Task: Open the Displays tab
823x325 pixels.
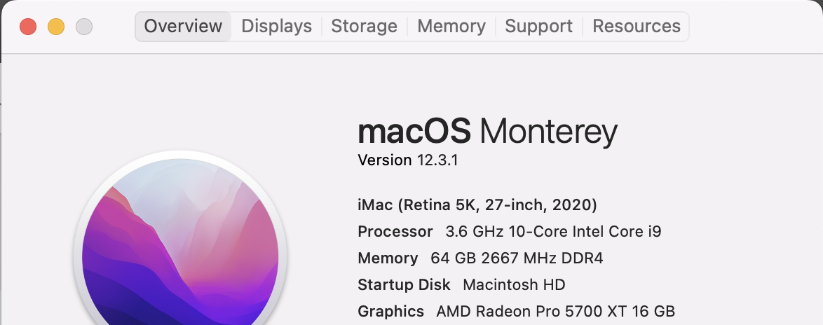Action: tap(276, 27)
